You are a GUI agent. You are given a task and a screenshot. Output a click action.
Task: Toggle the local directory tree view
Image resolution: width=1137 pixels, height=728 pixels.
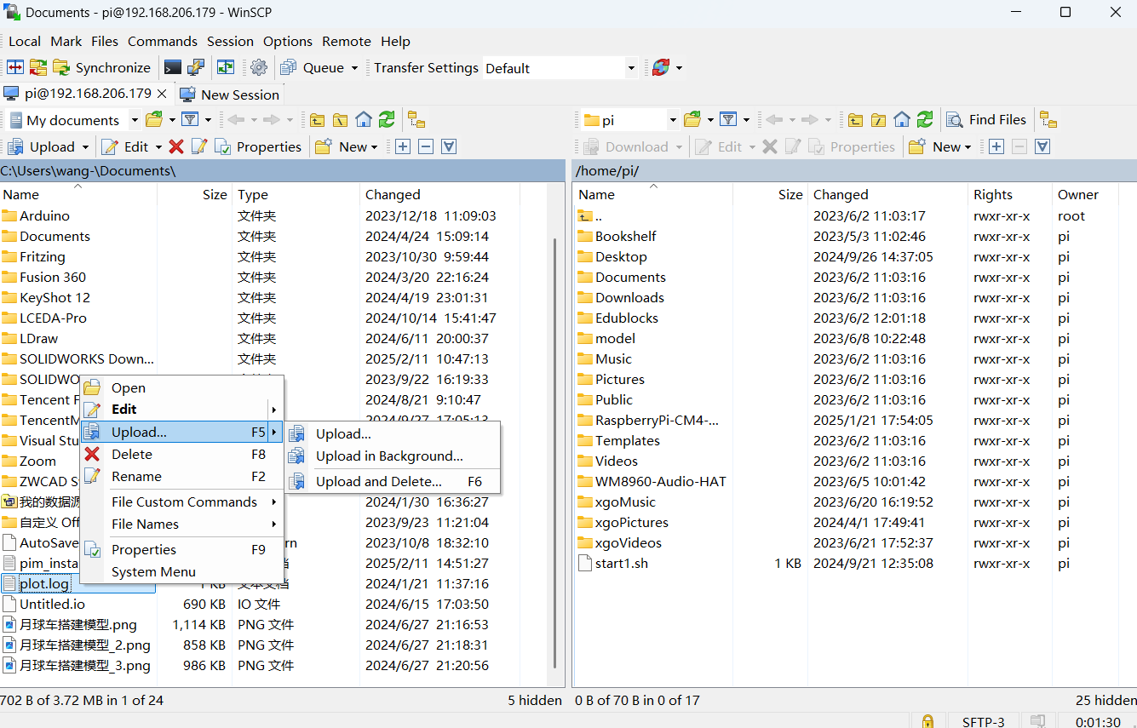pyautogui.click(x=416, y=120)
